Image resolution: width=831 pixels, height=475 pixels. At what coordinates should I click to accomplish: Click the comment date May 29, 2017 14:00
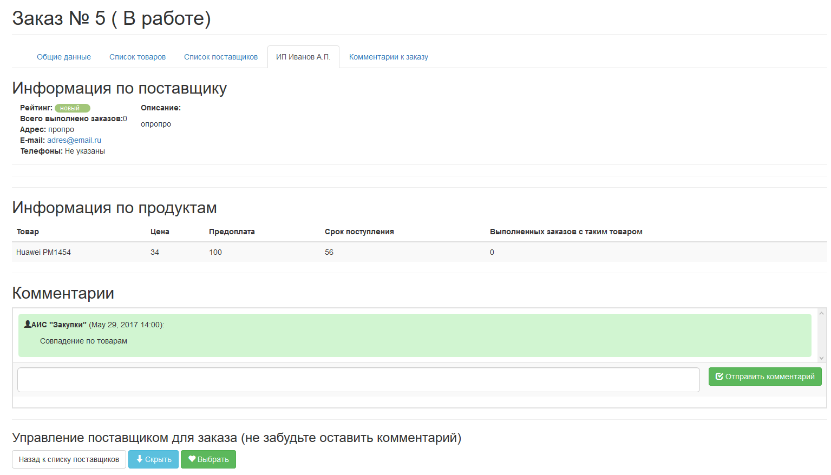pos(127,325)
